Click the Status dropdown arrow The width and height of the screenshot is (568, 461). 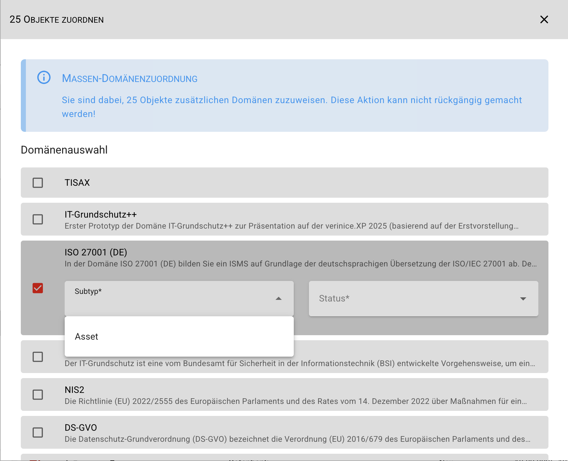(x=523, y=299)
